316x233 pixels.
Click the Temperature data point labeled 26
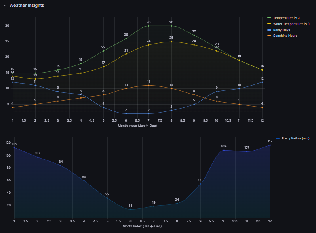click(126, 38)
